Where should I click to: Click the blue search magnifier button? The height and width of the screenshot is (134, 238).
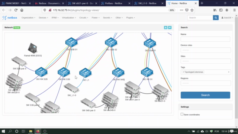click(216, 17)
